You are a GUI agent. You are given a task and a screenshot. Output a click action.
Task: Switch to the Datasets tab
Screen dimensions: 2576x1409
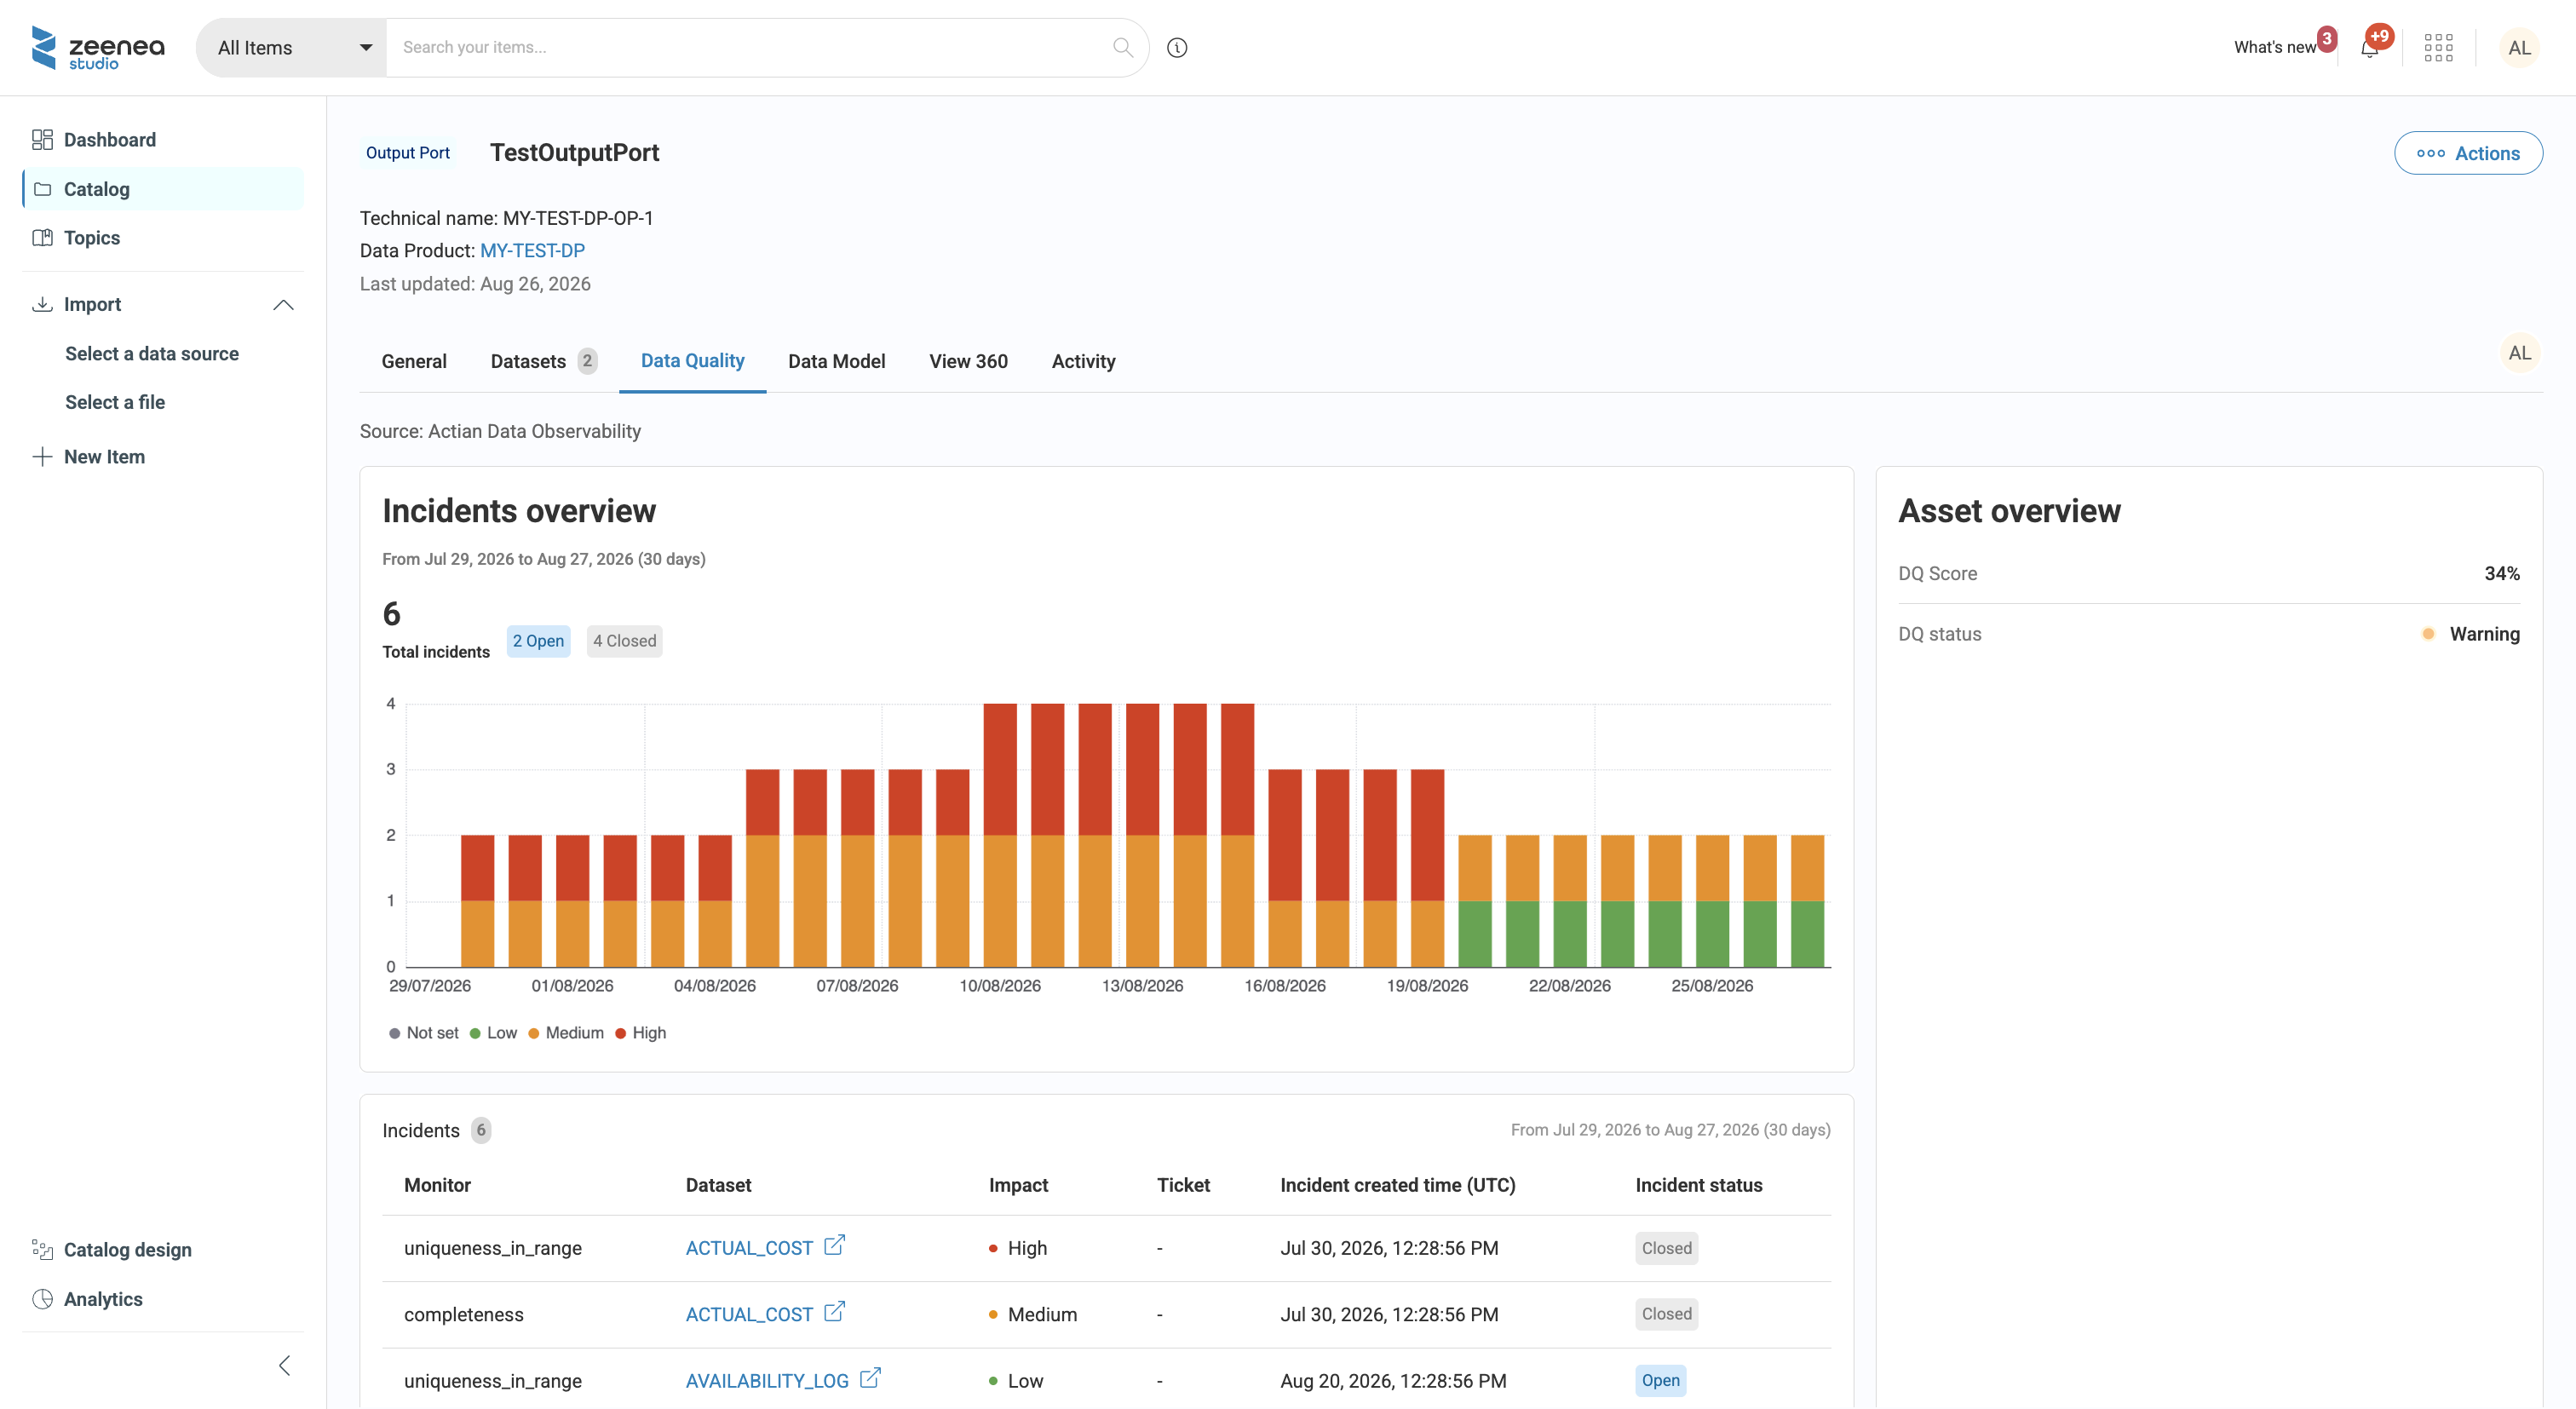click(544, 361)
